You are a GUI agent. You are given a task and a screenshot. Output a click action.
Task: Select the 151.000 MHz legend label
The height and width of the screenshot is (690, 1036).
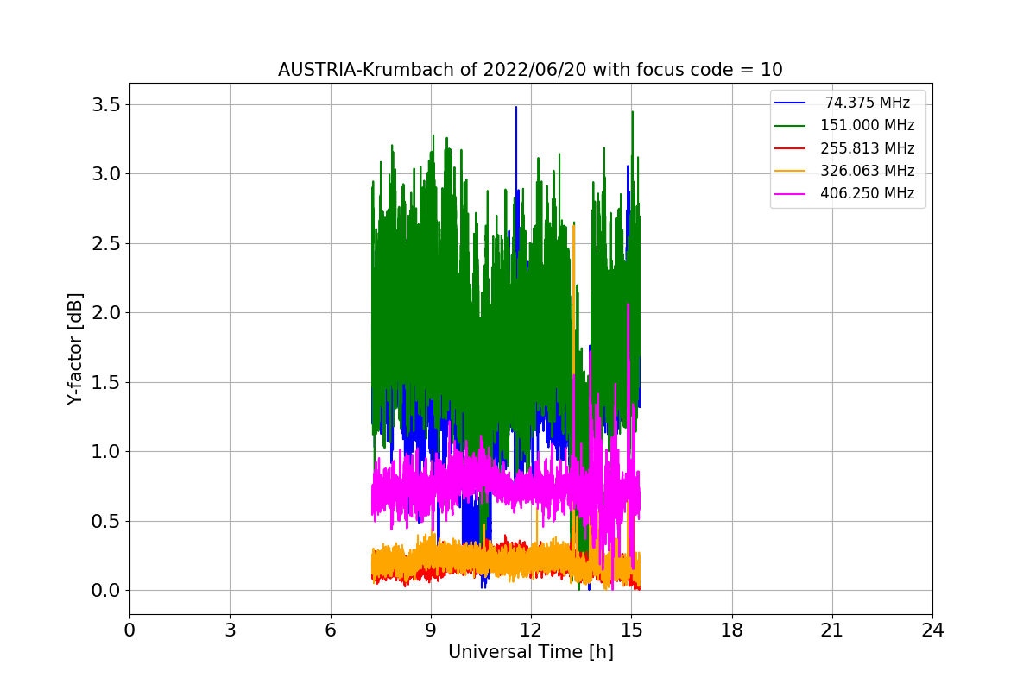(868, 125)
